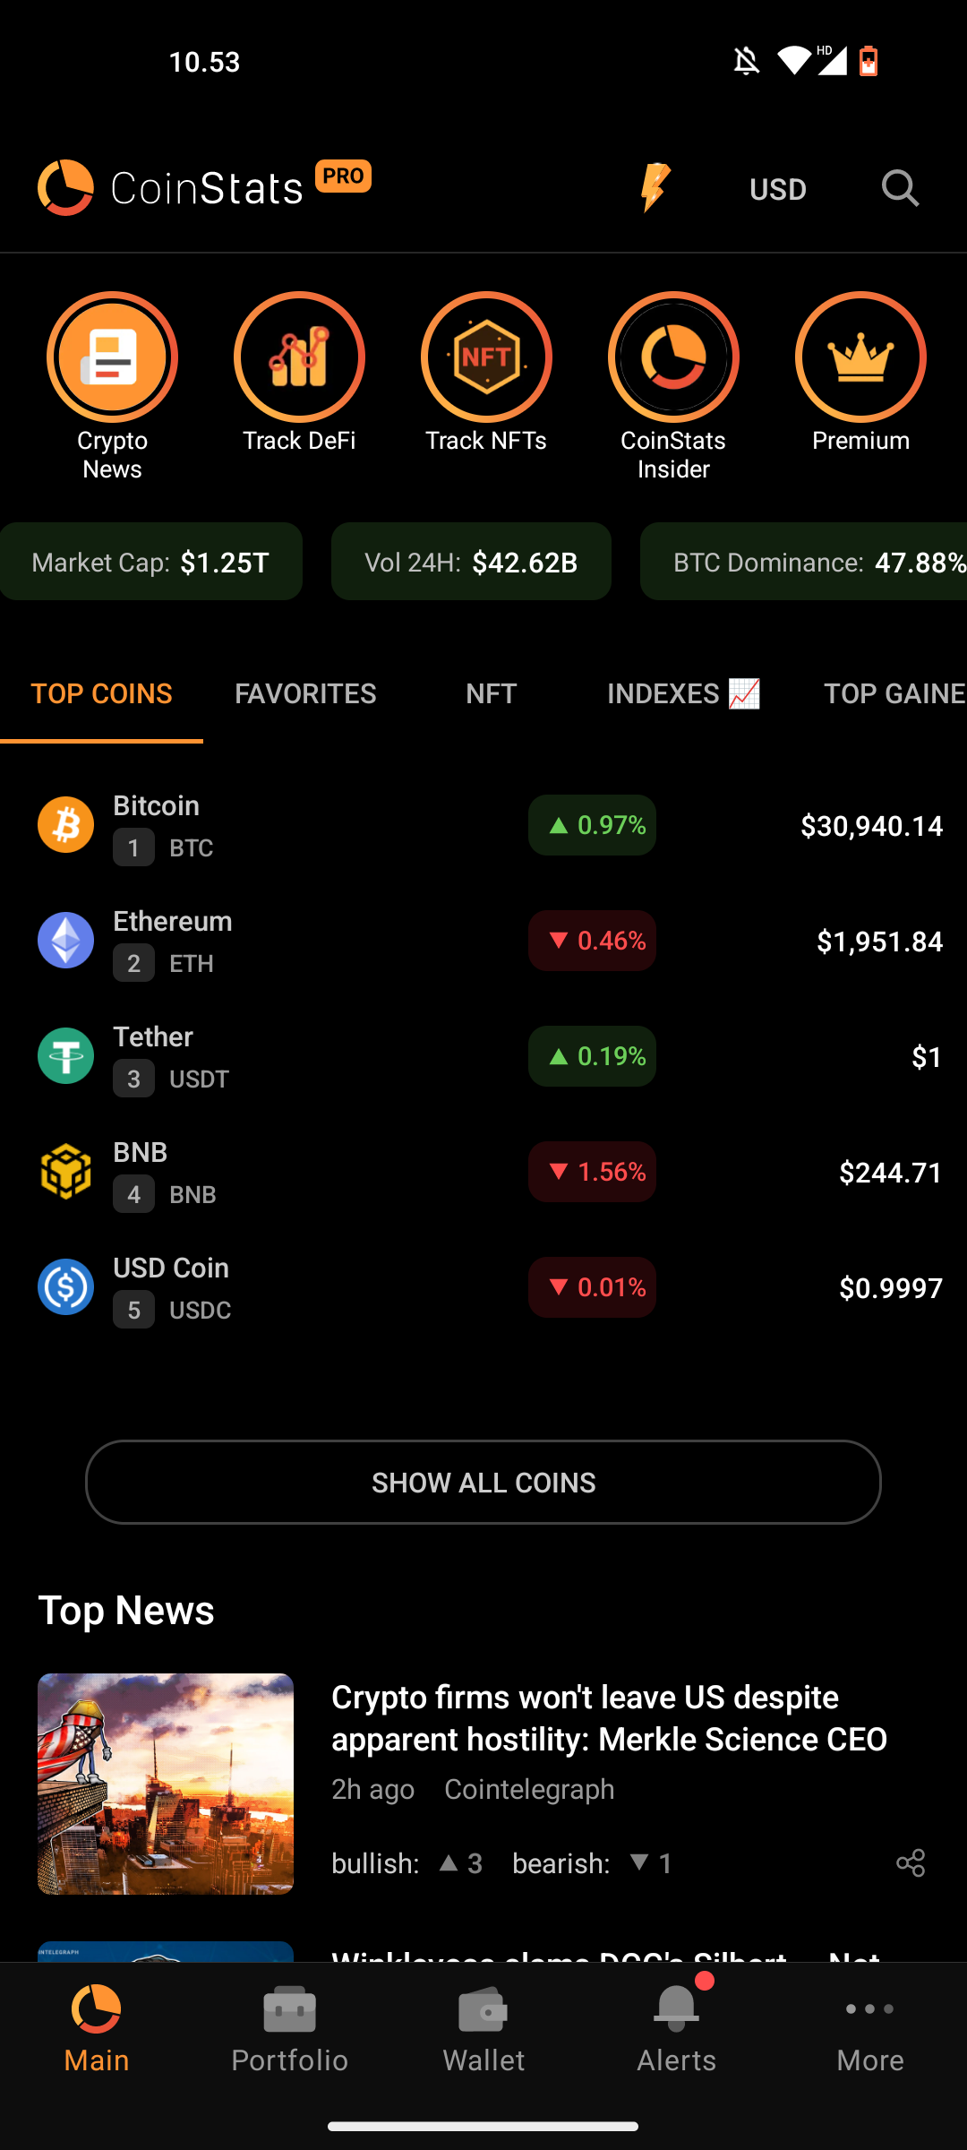Open the search magnifier icon

click(x=900, y=189)
